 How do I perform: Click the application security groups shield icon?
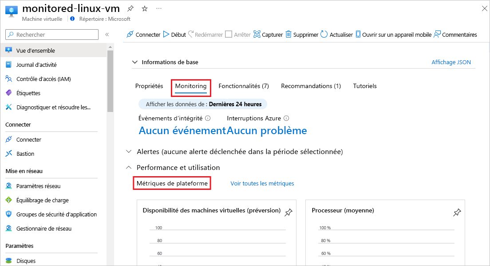(x=9, y=214)
